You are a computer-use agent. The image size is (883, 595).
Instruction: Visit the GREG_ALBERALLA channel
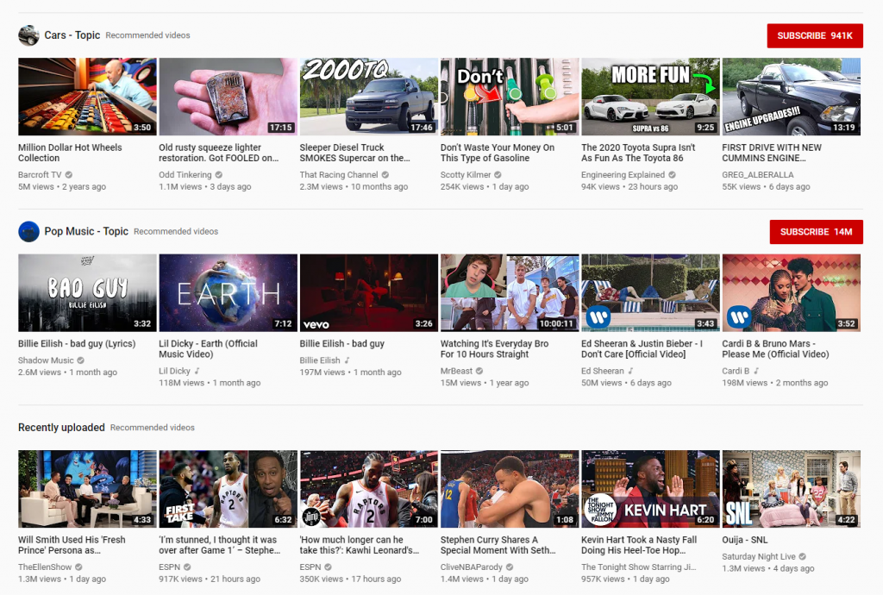[x=757, y=175]
